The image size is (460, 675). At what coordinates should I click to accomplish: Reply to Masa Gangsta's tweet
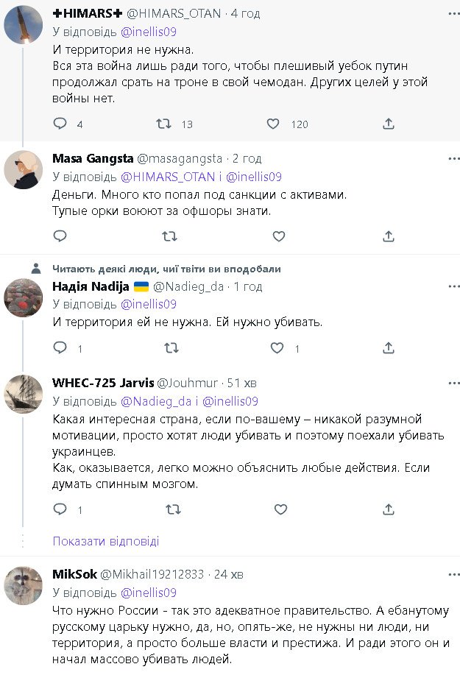click(60, 236)
